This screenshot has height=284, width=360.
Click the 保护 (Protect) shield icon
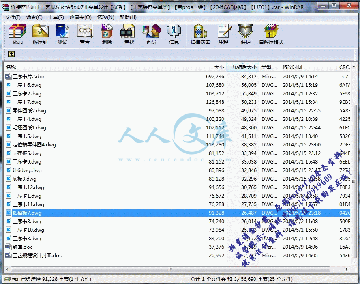click(x=245, y=31)
